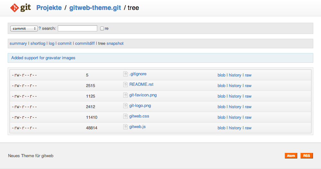This screenshot has height=169, width=321.
Task: Open the Projekte breadcrumb link
Action: (49, 8)
